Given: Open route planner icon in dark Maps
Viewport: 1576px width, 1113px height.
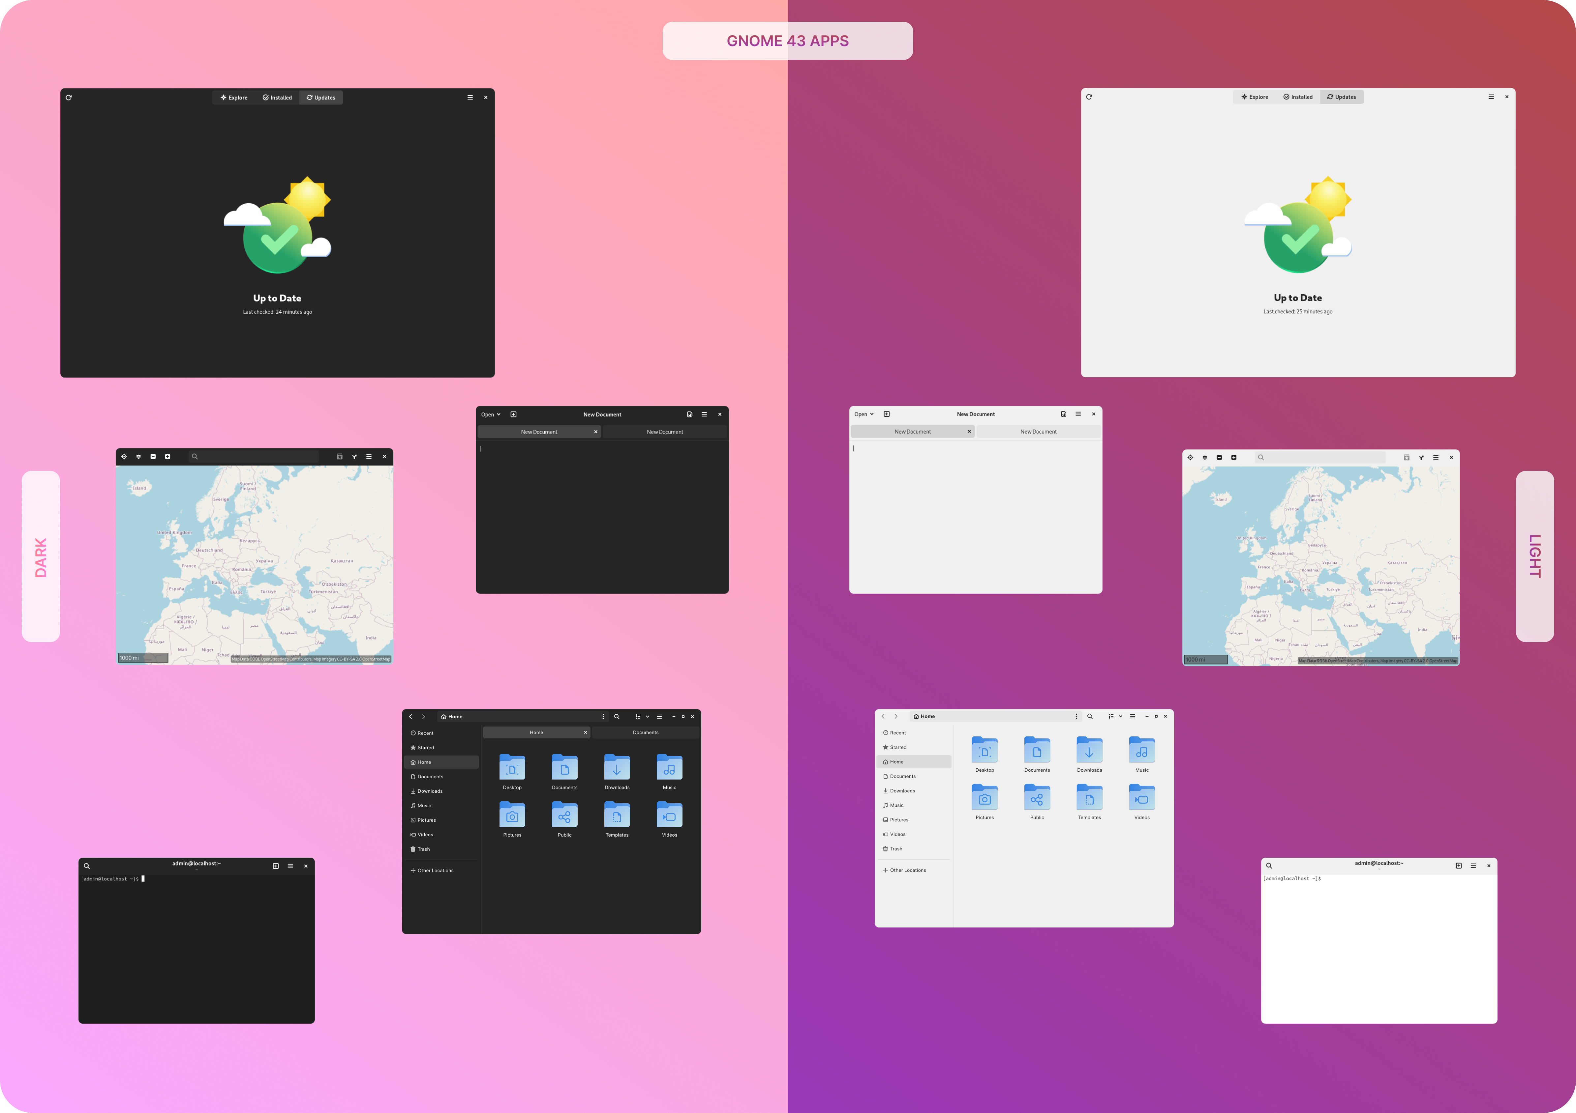Looking at the screenshot, I should click(354, 457).
